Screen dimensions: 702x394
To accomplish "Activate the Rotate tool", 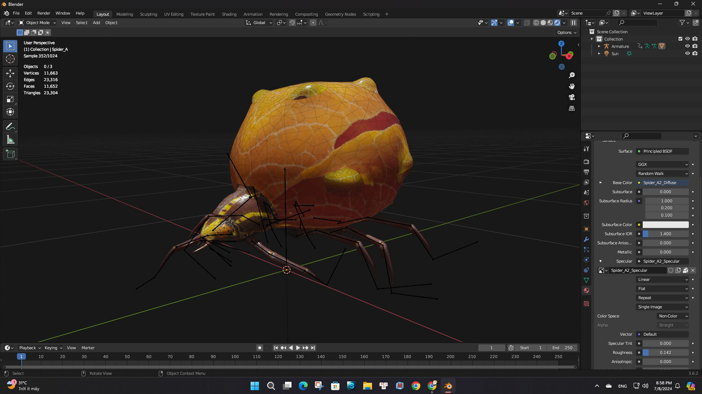I will (x=10, y=86).
